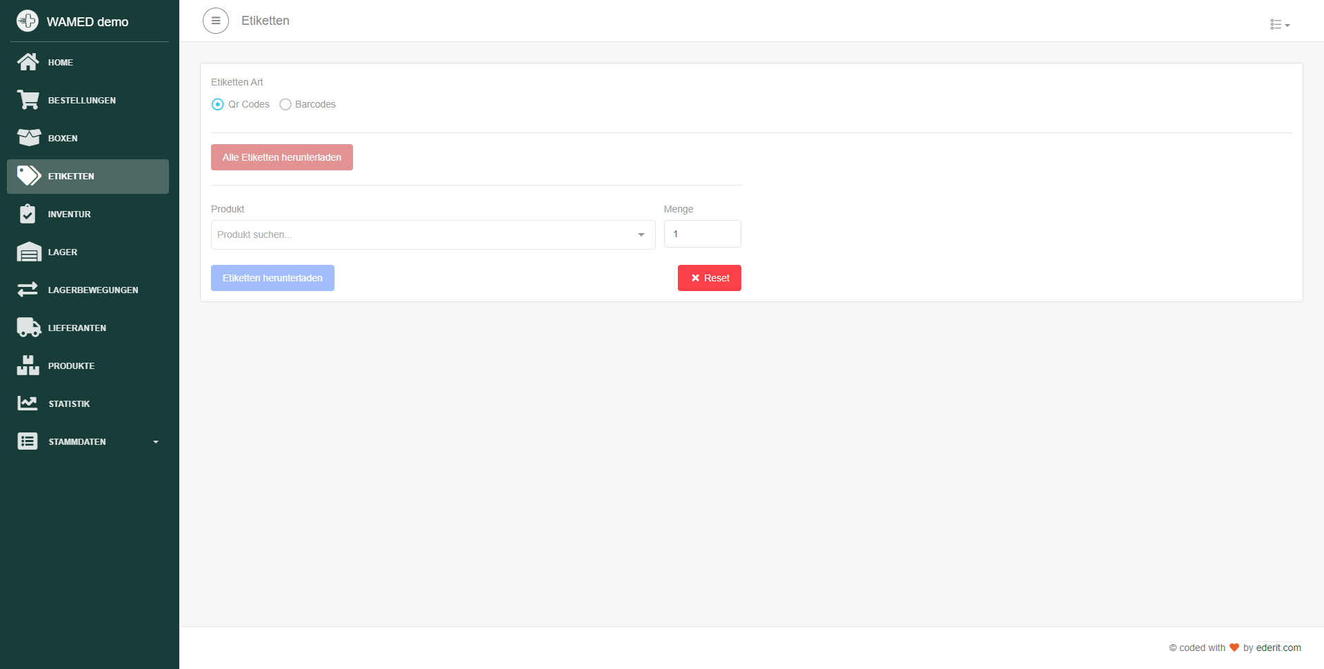
Task: Toggle the sidebar with the hamburger button
Action: click(216, 21)
